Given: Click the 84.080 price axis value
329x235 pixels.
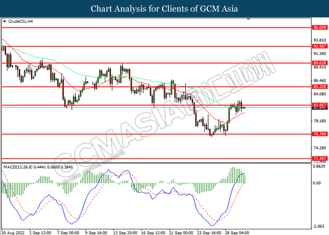Looking at the screenshot, I should (x=320, y=94).
